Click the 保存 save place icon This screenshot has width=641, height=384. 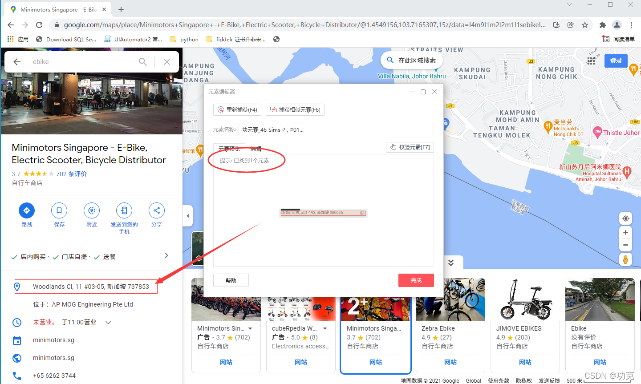pyautogui.click(x=59, y=210)
